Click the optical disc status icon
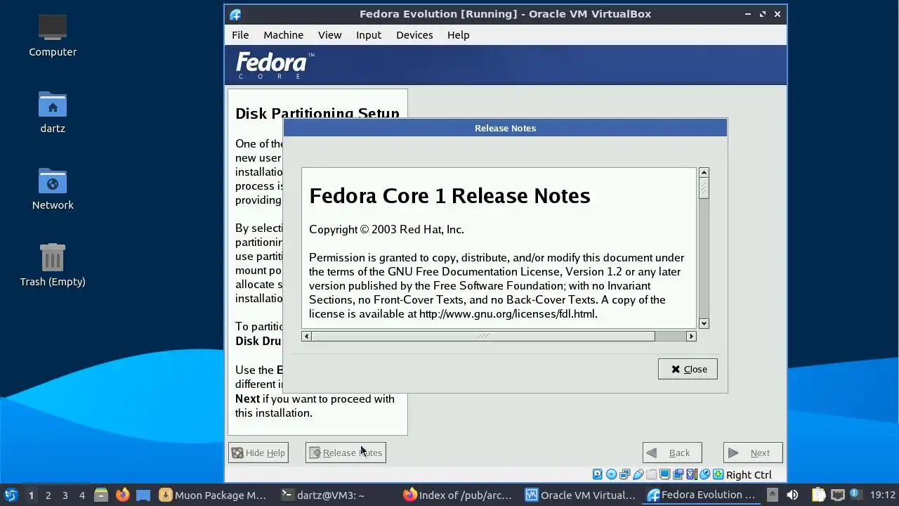 point(611,474)
